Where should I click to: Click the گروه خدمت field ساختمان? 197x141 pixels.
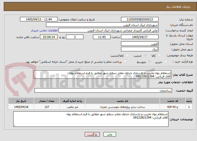click(x=103, y=90)
